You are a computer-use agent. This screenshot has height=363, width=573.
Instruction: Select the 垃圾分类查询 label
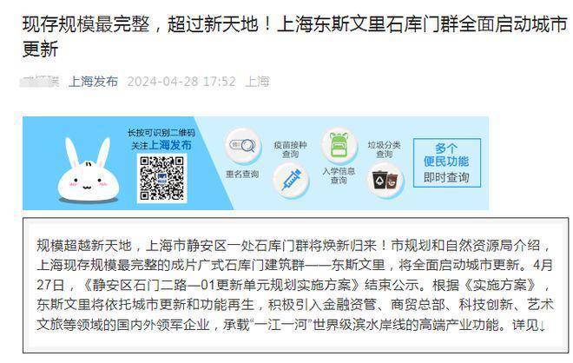385,149
